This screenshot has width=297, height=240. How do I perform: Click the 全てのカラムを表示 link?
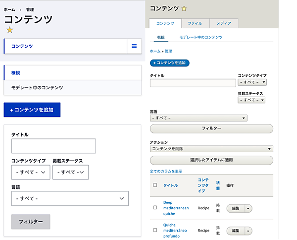tap(166, 171)
